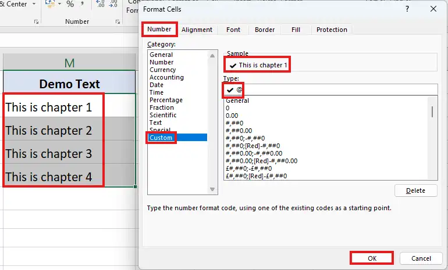Switch to the Protection tab
Image resolution: width=448 pixels, height=270 pixels.
click(x=332, y=30)
